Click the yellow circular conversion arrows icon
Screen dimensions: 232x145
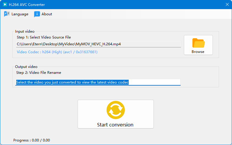(x=116, y=110)
